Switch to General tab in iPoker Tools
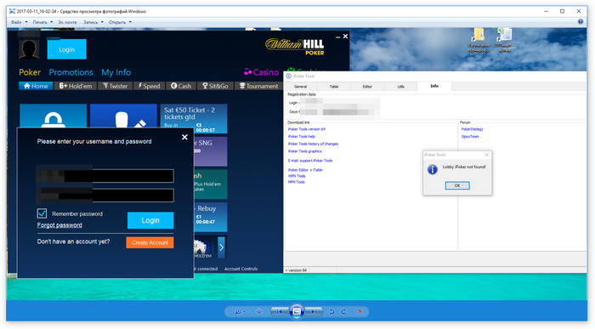595x329 pixels. pos(300,87)
